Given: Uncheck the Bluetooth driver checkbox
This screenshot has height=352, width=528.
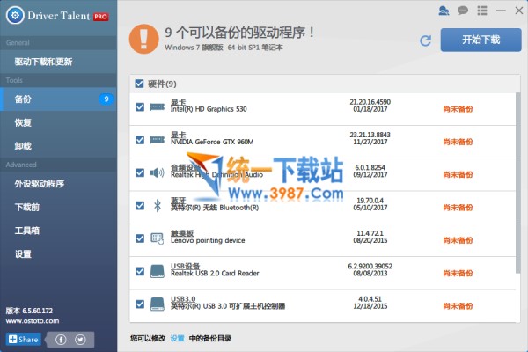Looking at the screenshot, I should [140, 205].
